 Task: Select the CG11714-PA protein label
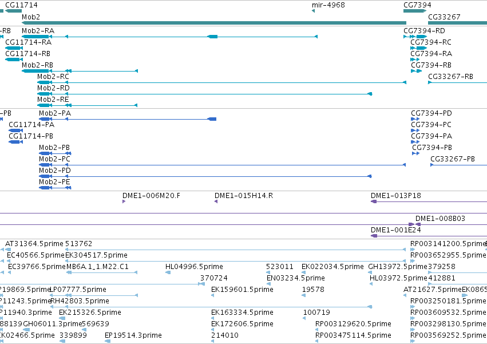pyautogui.click(x=31, y=125)
